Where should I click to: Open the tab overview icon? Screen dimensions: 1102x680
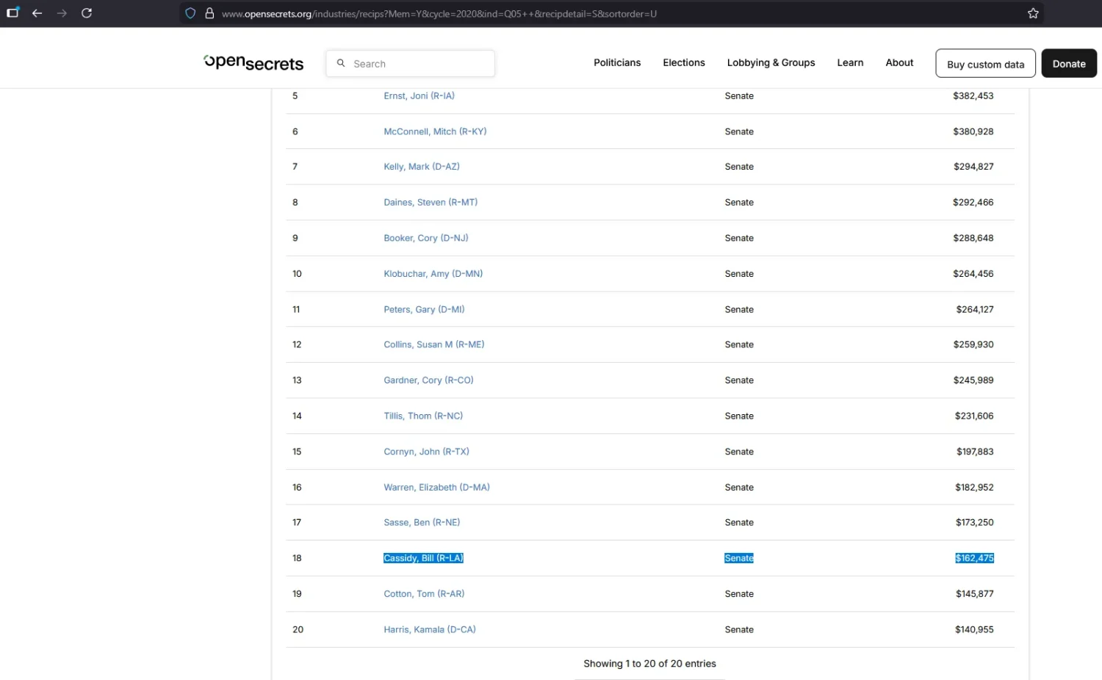pyautogui.click(x=12, y=12)
